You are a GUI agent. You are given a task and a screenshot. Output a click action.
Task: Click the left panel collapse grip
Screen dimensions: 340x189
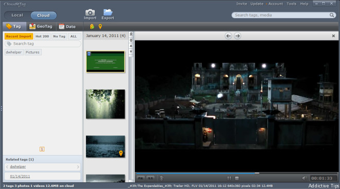(x=2, y=108)
